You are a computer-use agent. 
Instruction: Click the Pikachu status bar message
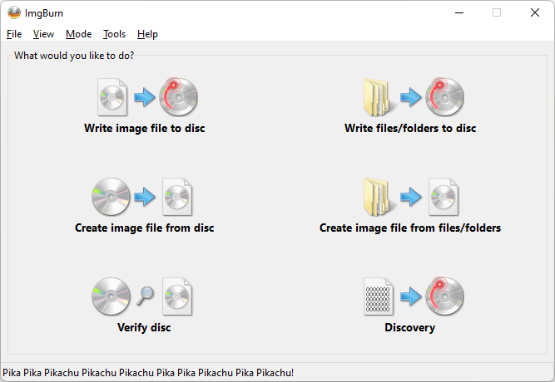[x=148, y=373]
